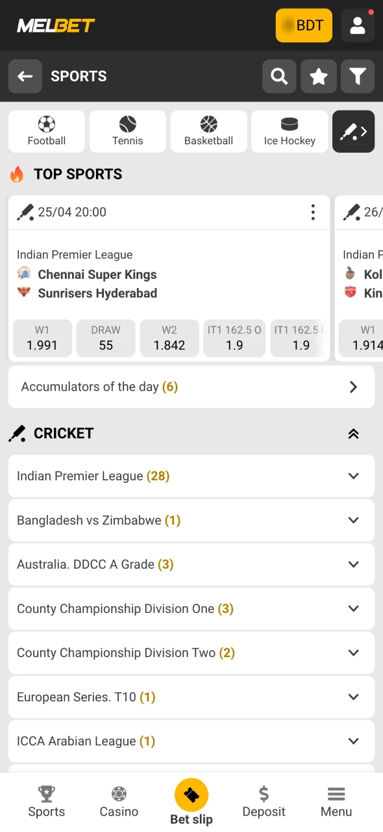Open the Bet slip with the yellow ticket icon

tap(191, 794)
